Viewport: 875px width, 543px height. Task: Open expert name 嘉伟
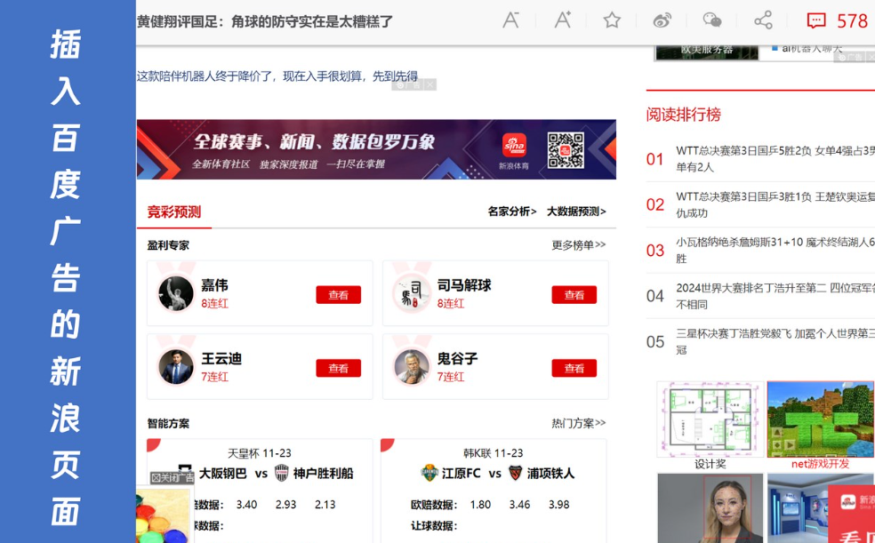coord(215,285)
